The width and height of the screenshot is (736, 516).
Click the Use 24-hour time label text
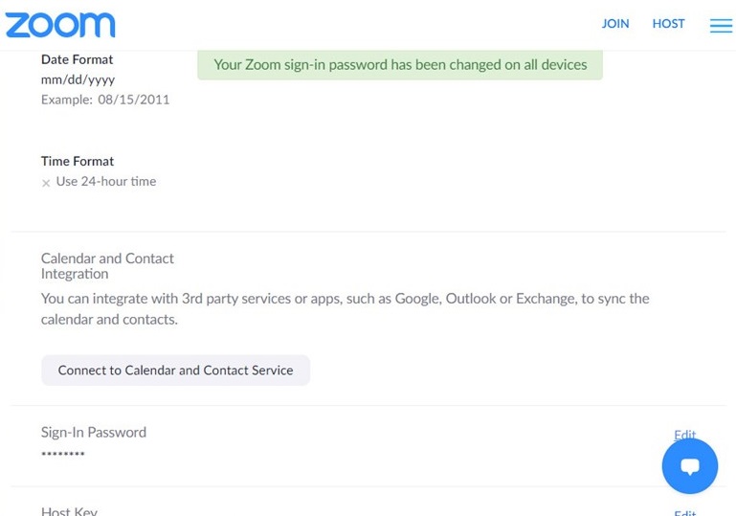pos(106,182)
